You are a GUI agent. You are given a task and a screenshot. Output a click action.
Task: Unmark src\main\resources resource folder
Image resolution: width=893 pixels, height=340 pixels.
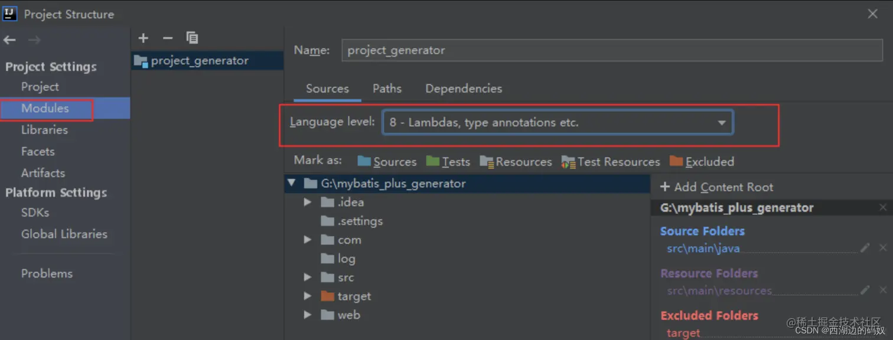883,290
